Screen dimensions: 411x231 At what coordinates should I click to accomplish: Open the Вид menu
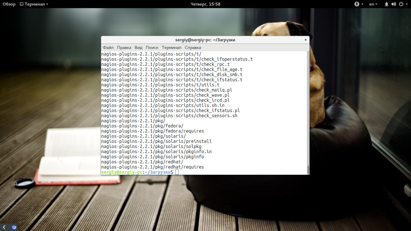pos(138,47)
